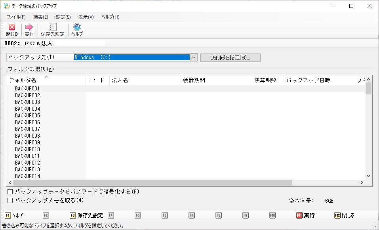Expand the backup destination drive dropdown
This screenshot has width=379, height=230.
tap(194, 57)
